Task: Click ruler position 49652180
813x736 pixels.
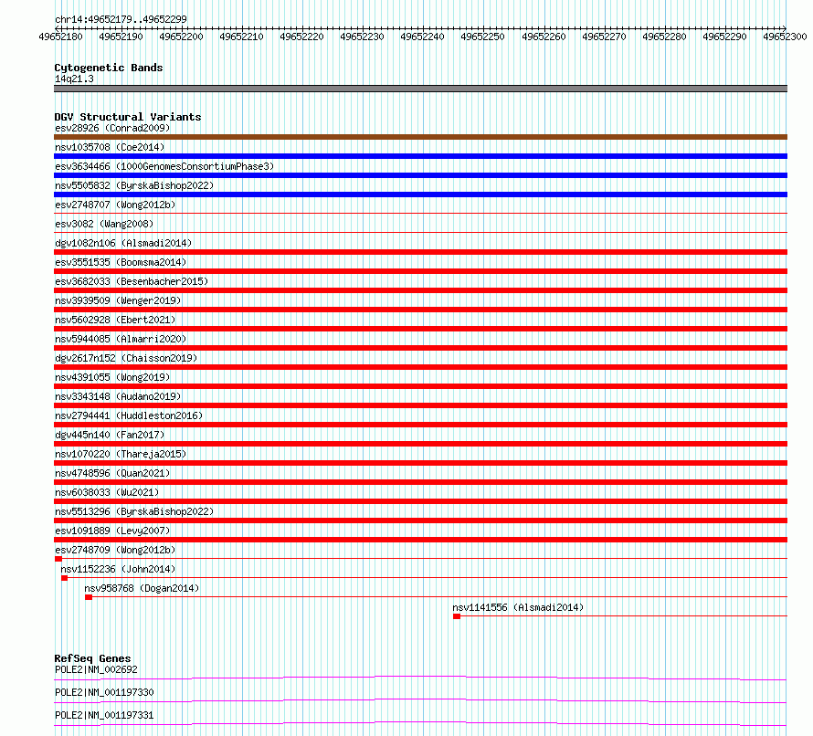Action: click(60, 37)
